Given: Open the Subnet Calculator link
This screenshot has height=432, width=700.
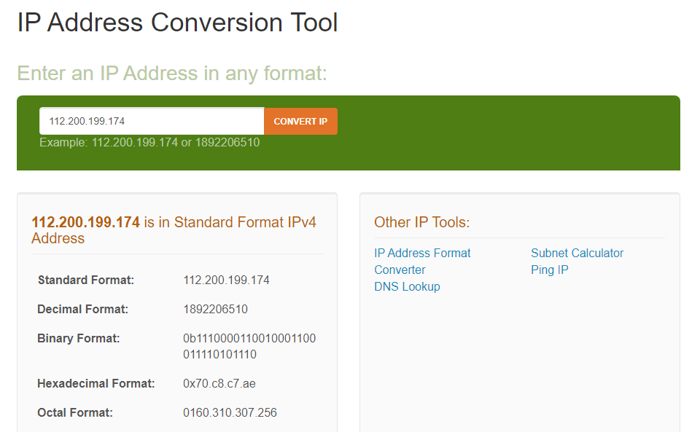Looking at the screenshot, I should tap(577, 253).
